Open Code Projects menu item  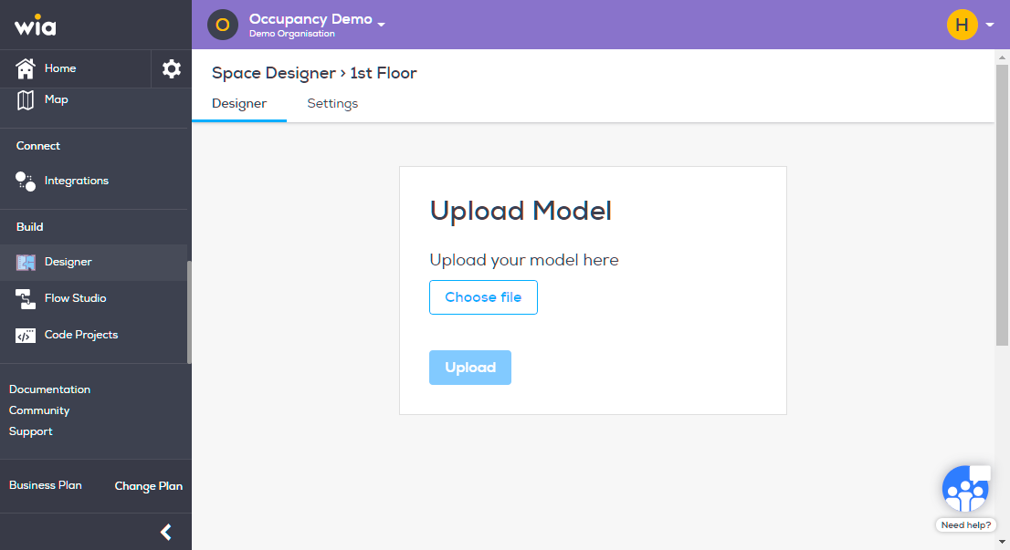click(x=81, y=335)
